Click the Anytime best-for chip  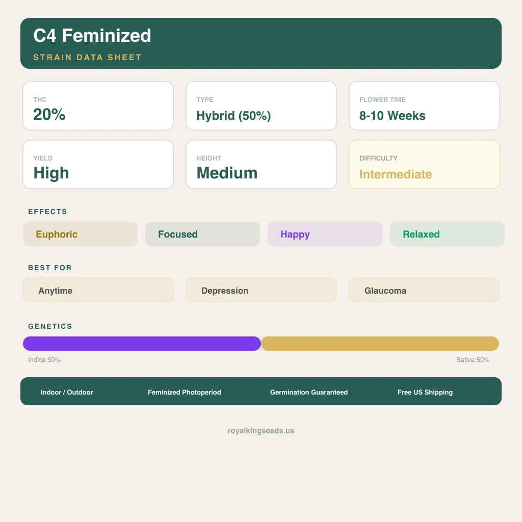[98, 290]
